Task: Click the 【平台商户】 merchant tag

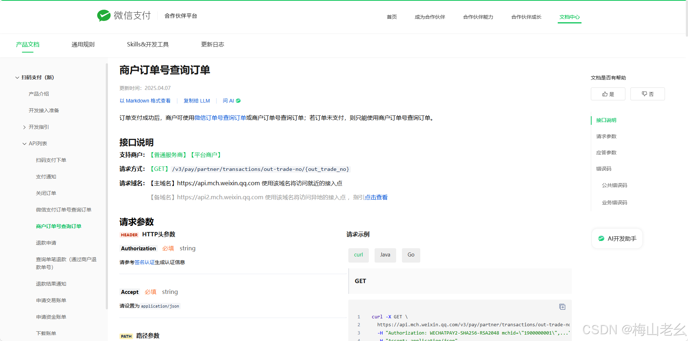Action: (x=206, y=155)
